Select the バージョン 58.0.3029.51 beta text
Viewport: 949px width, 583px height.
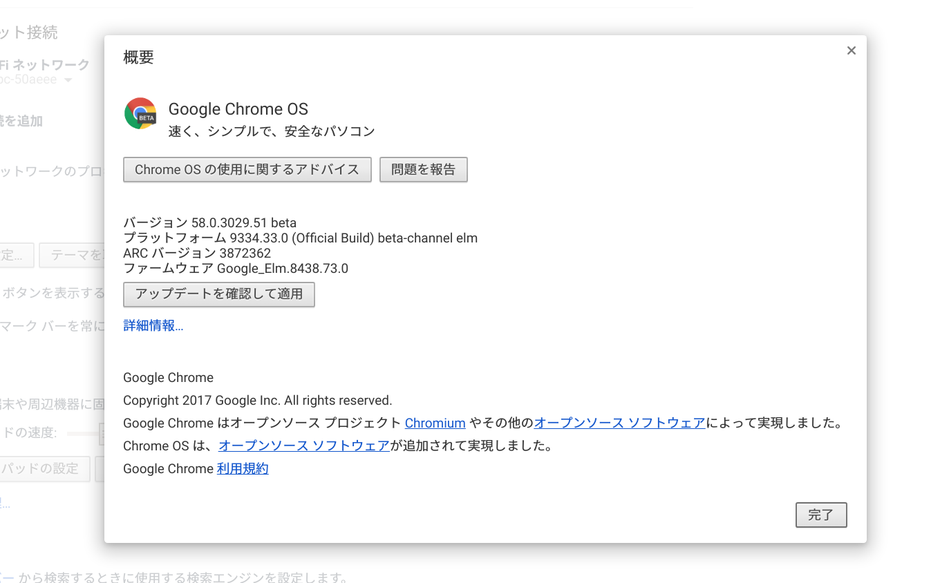point(209,222)
